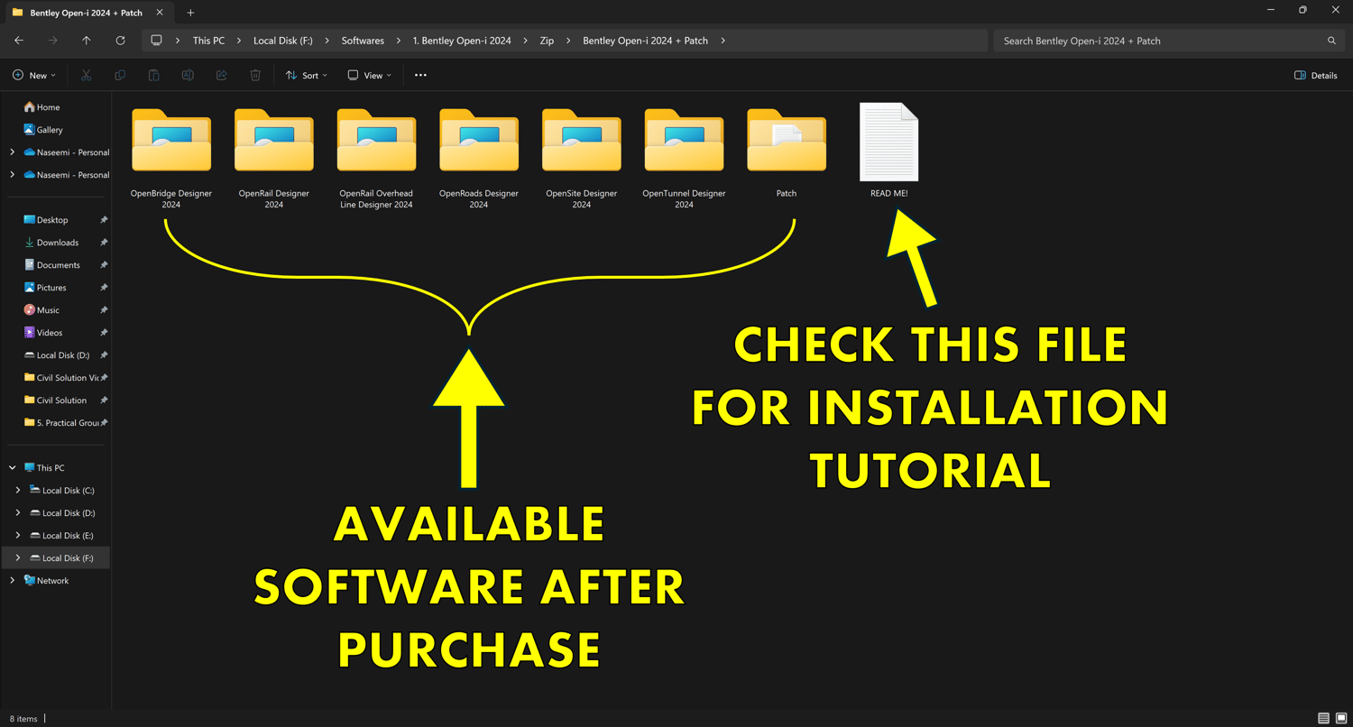Go back to previous folder
This screenshot has height=727, width=1353.
(x=19, y=41)
